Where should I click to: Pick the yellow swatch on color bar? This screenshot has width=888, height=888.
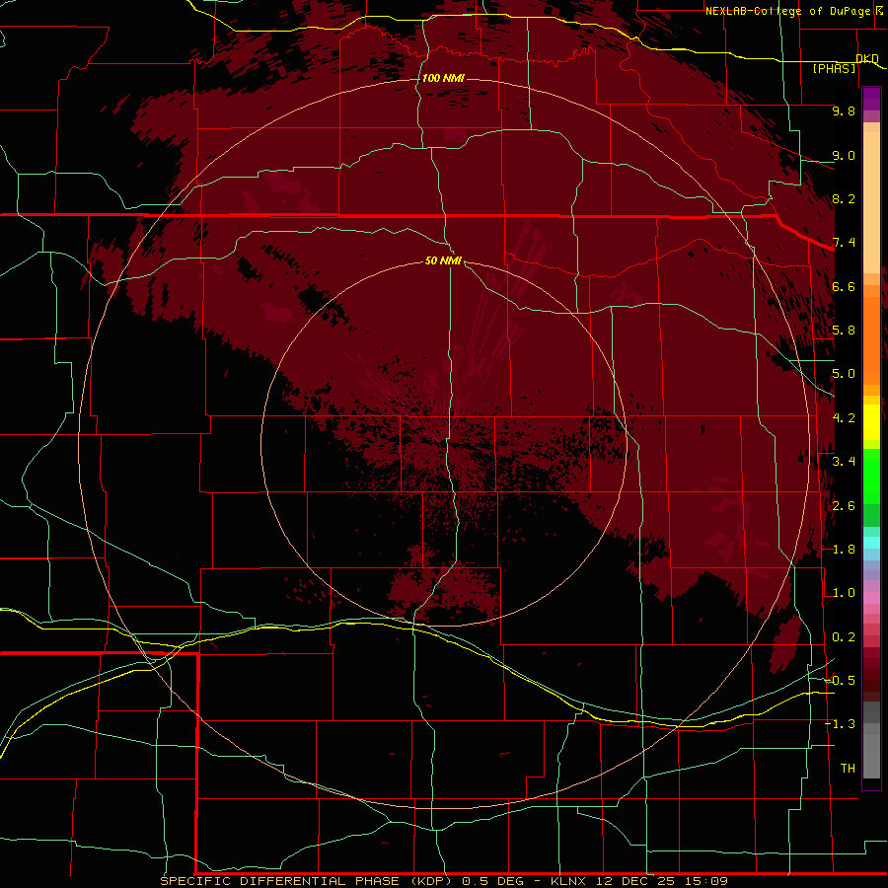[x=871, y=422]
